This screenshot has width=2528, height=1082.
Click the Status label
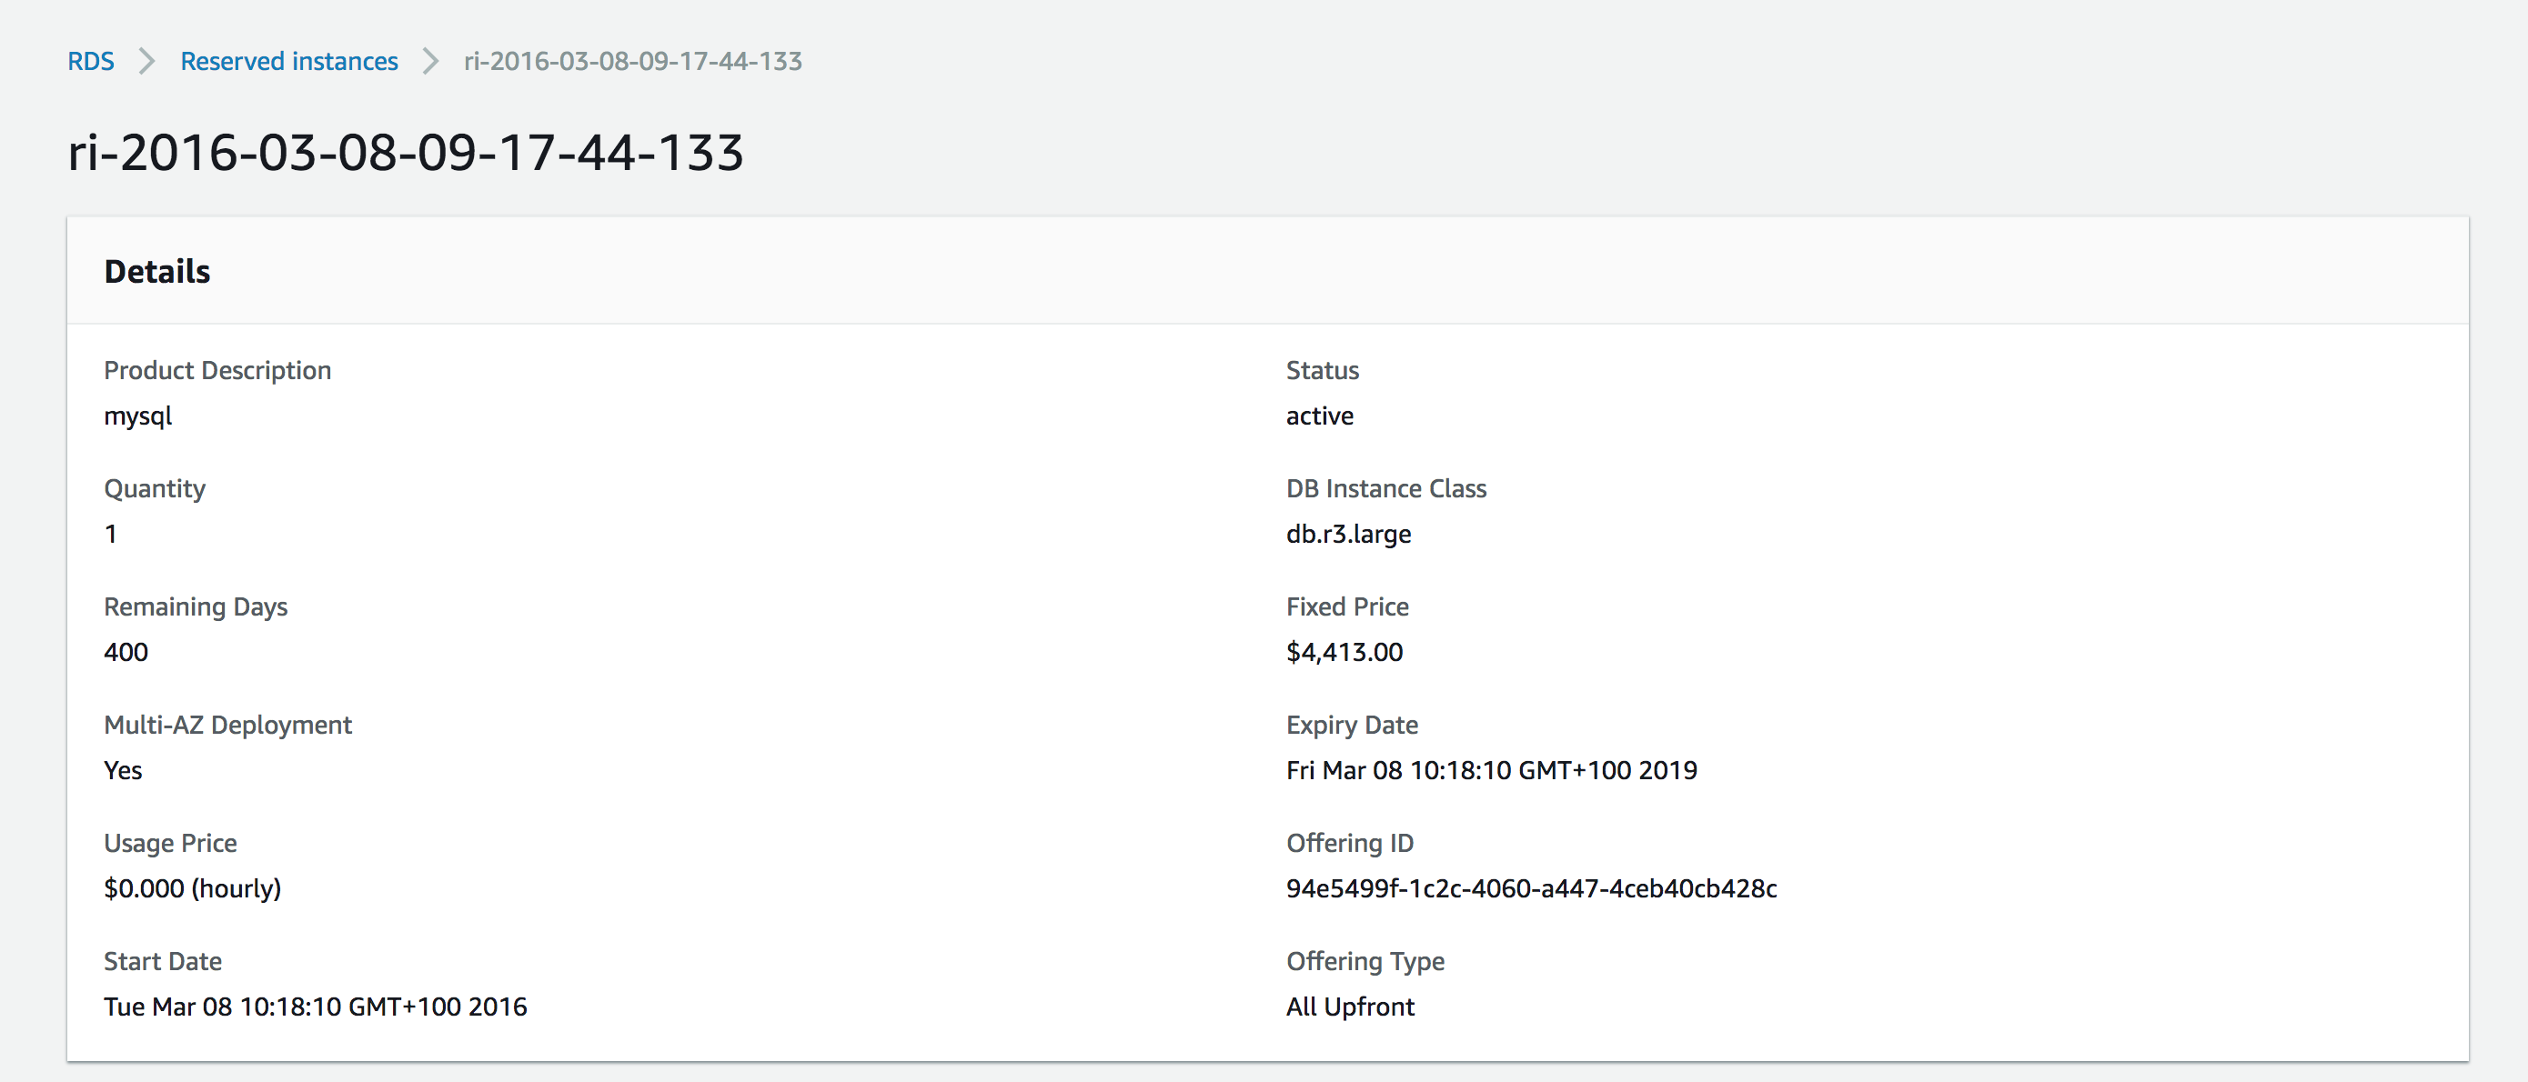pyautogui.click(x=1322, y=371)
